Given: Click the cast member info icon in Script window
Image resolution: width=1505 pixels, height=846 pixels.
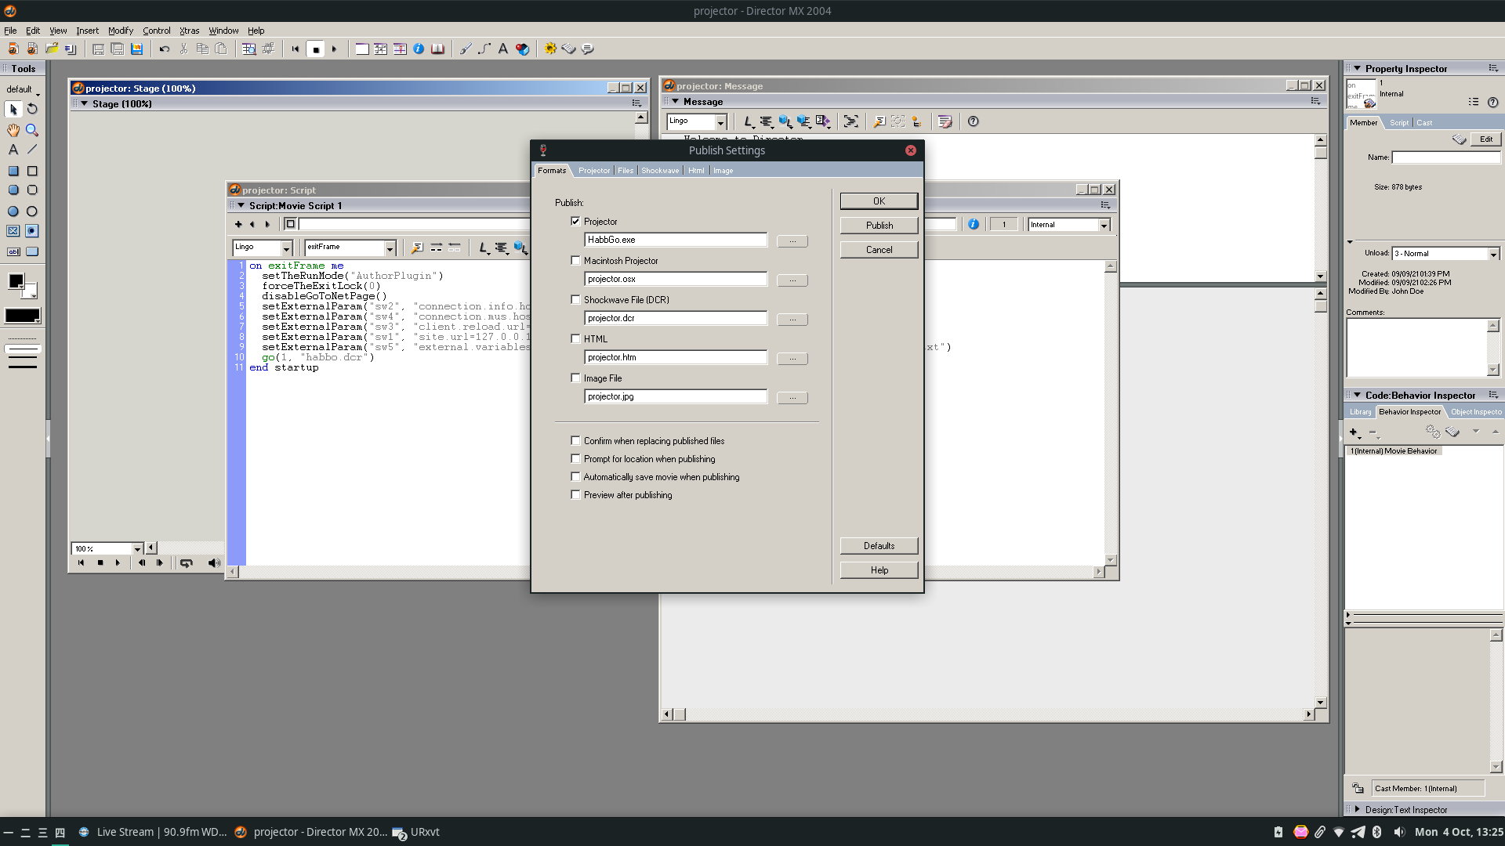Looking at the screenshot, I should (x=973, y=224).
